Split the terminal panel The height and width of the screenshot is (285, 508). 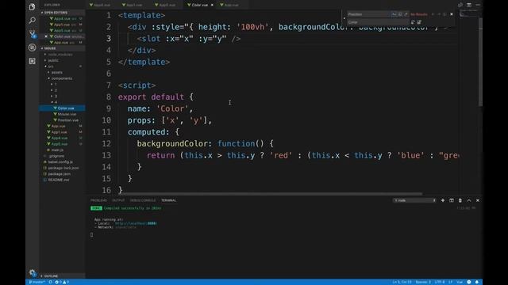[x=452, y=200]
